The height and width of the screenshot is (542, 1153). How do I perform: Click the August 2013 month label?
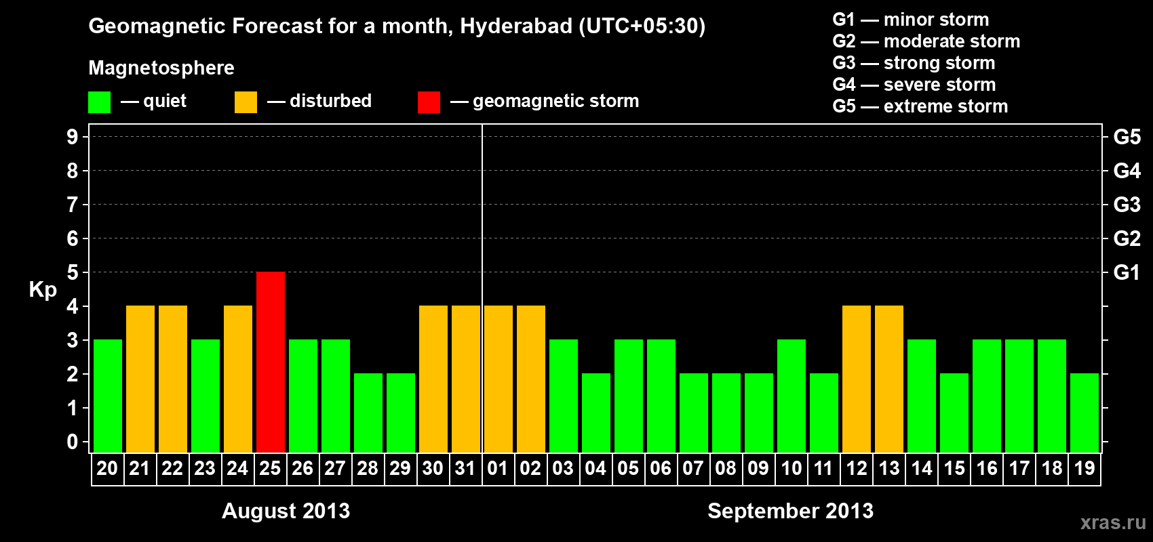pyautogui.click(x=286, y=511)
